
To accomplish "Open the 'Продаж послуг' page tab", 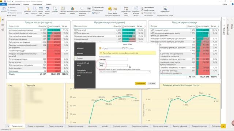I will 17,126.
